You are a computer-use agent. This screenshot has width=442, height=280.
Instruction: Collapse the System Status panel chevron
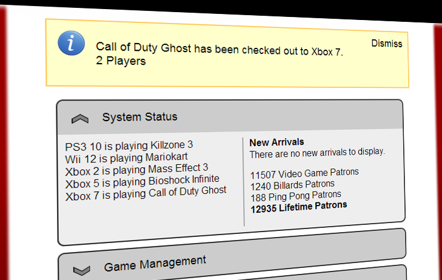(x=80, y=119)
